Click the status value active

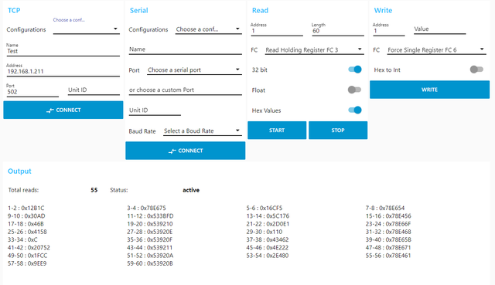click(x=191, y=190)
